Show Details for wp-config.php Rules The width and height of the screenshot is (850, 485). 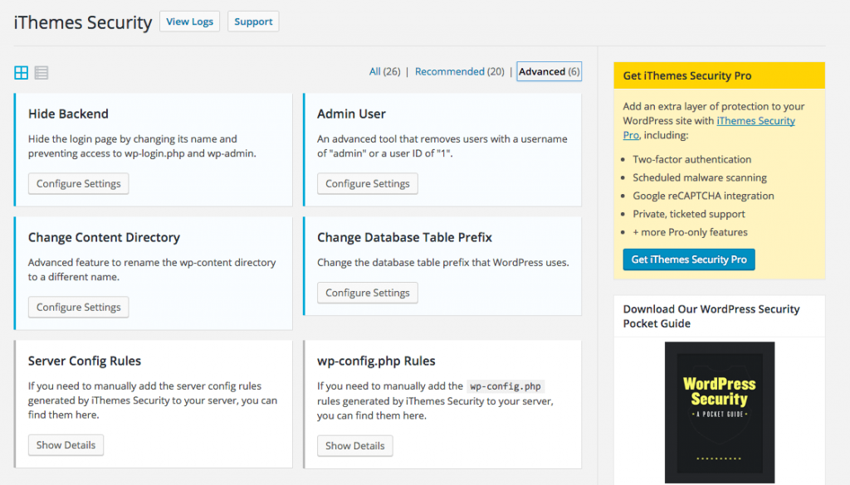click(355, 446)
